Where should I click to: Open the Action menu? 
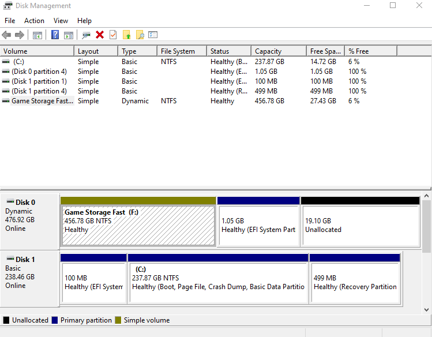[34, 21]
